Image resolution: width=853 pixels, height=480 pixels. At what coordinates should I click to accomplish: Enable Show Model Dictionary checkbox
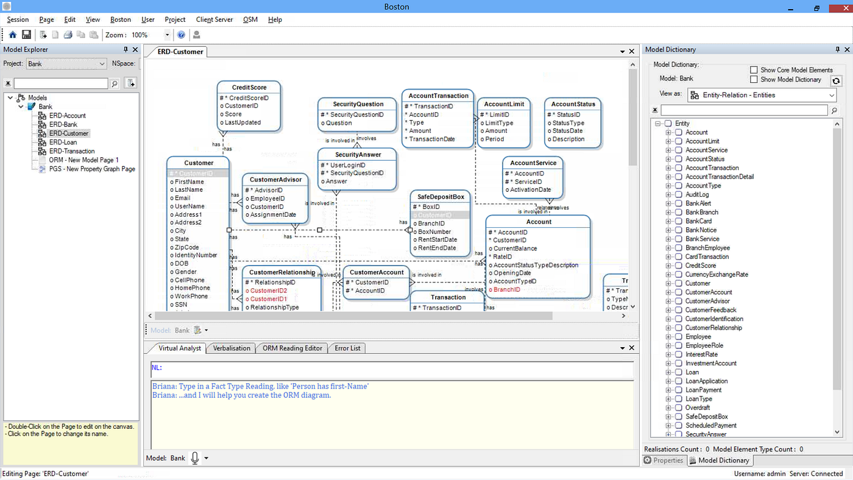[x=754, y=79]
